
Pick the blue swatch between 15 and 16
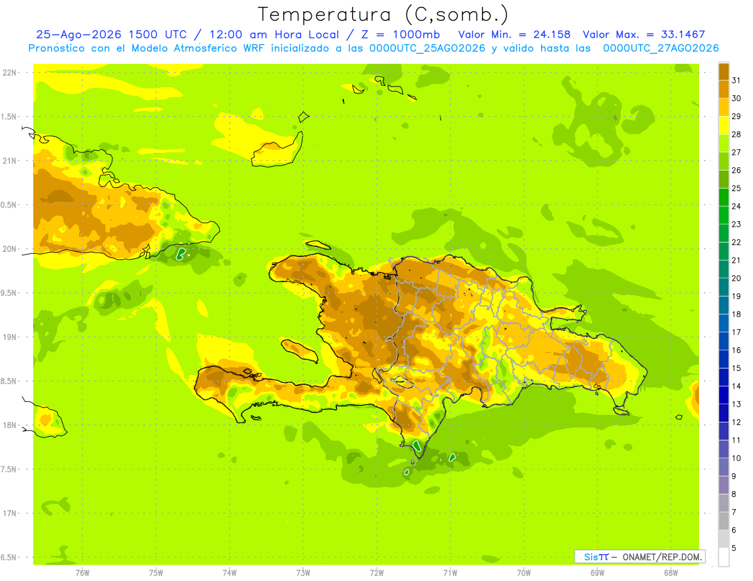(724, 359)
